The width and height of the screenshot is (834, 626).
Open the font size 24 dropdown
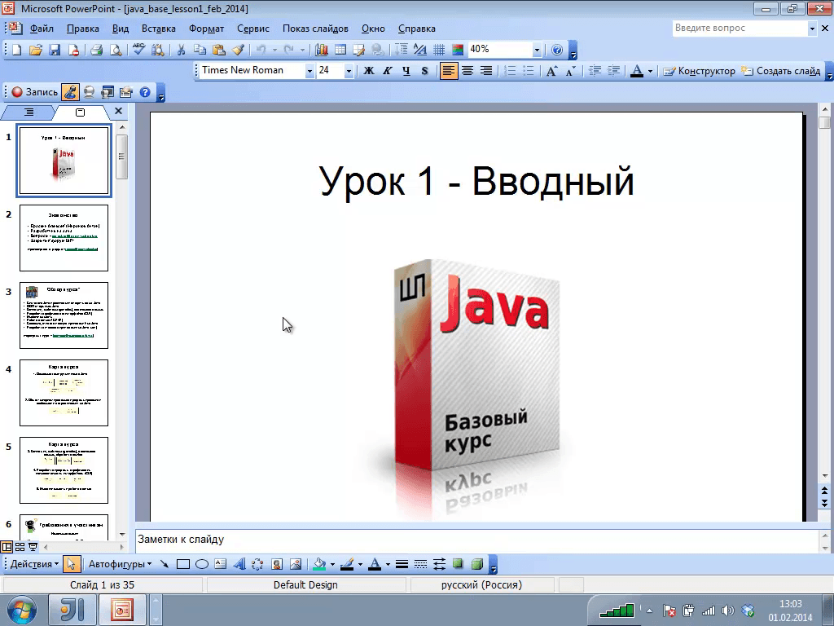click(x=349, y=71)
